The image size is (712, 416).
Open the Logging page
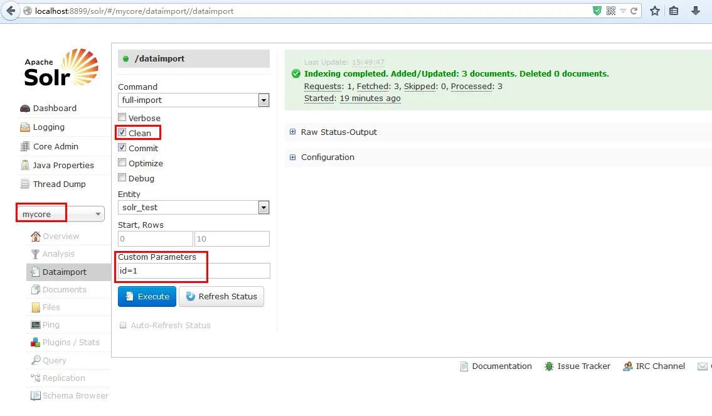48,127
